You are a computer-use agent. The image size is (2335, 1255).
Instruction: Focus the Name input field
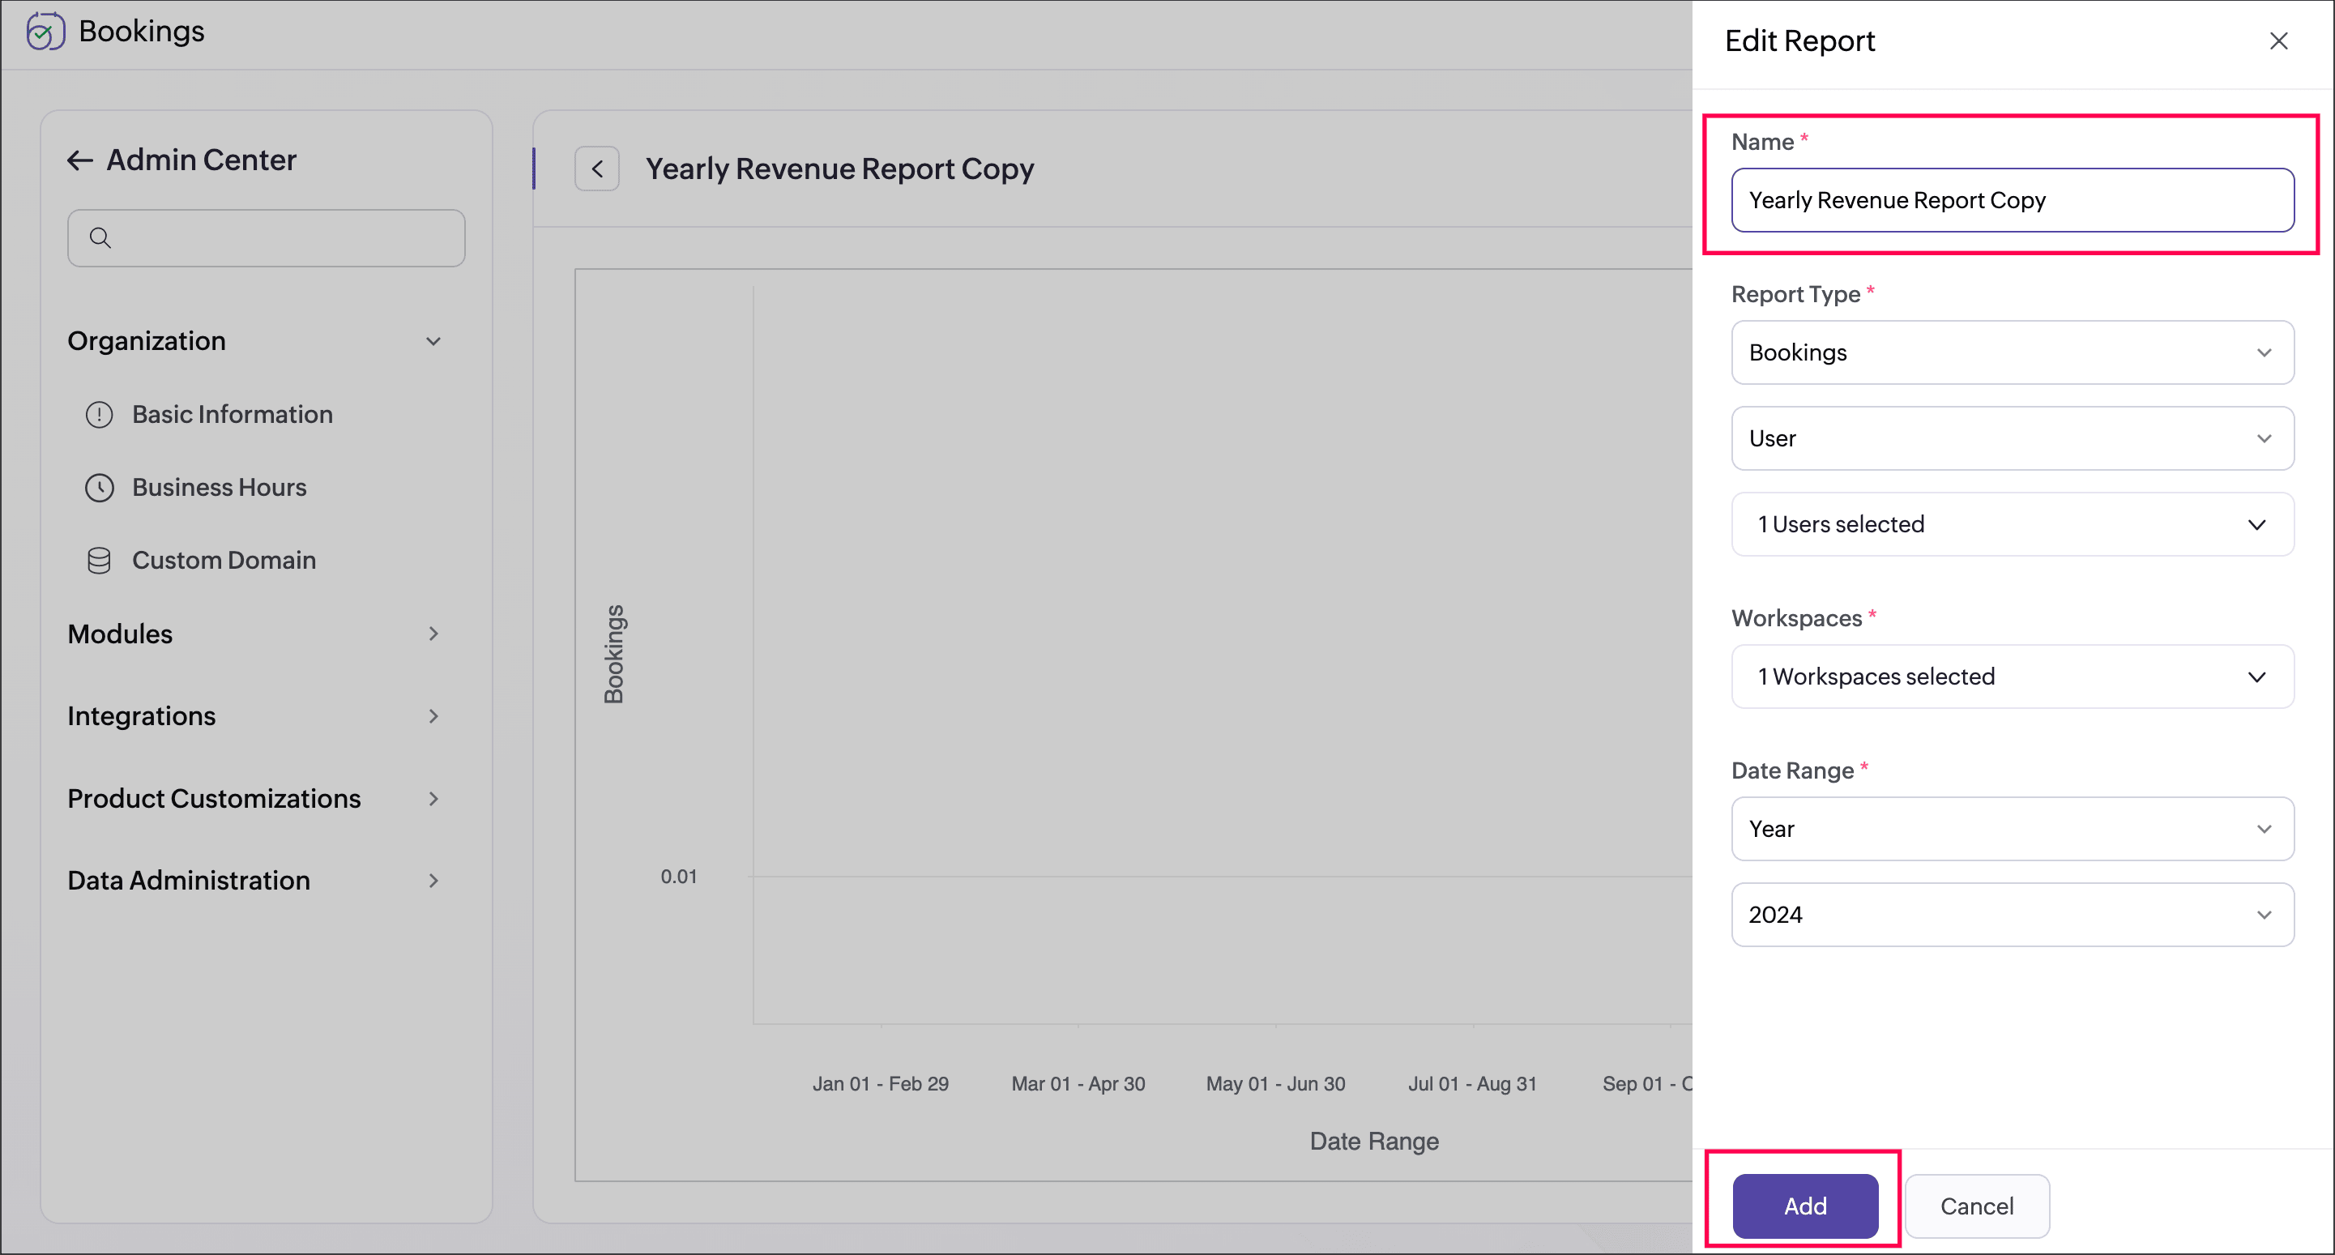tap(2013, 200)
